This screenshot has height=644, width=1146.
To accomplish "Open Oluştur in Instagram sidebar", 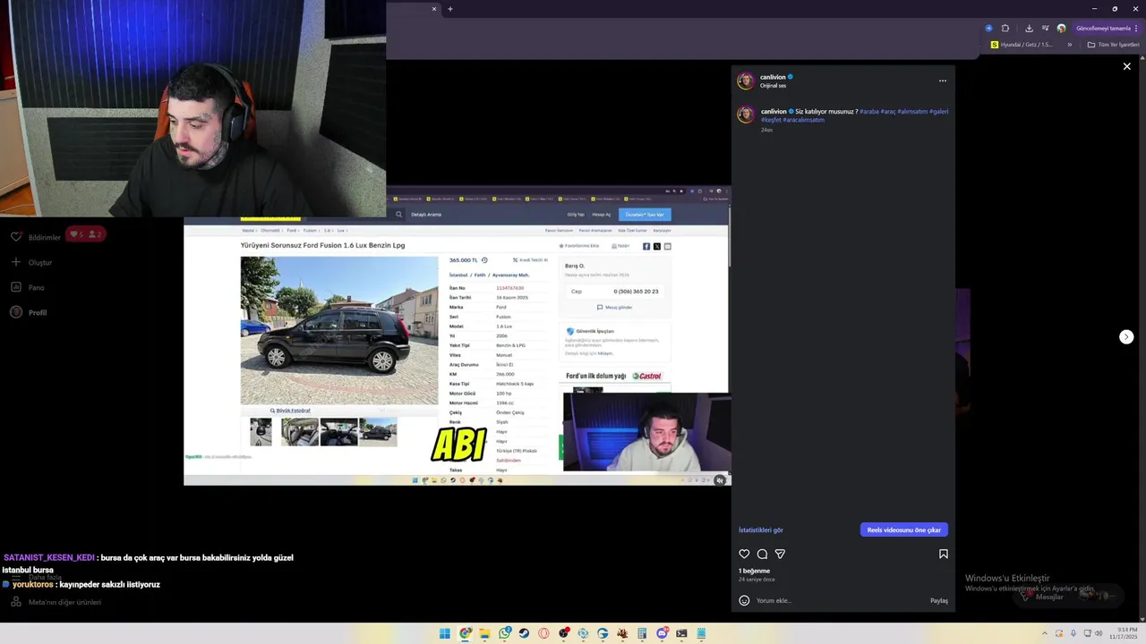I will click(x=31, y=262).
